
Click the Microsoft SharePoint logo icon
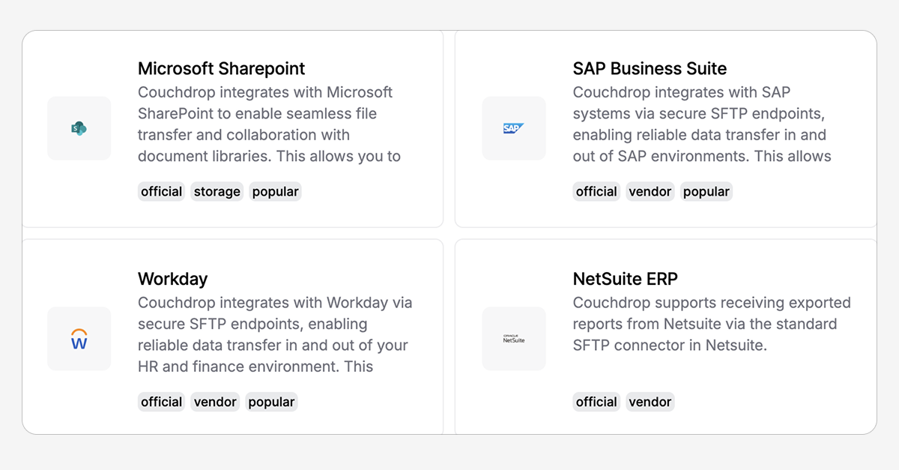point(79,128)
